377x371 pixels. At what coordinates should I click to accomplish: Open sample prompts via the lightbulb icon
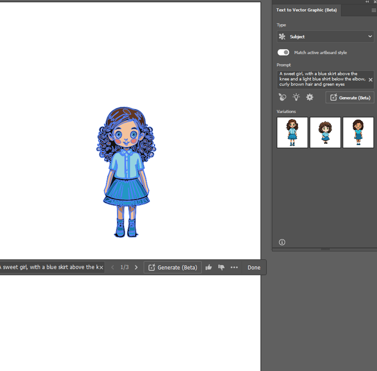pos(296,97)
